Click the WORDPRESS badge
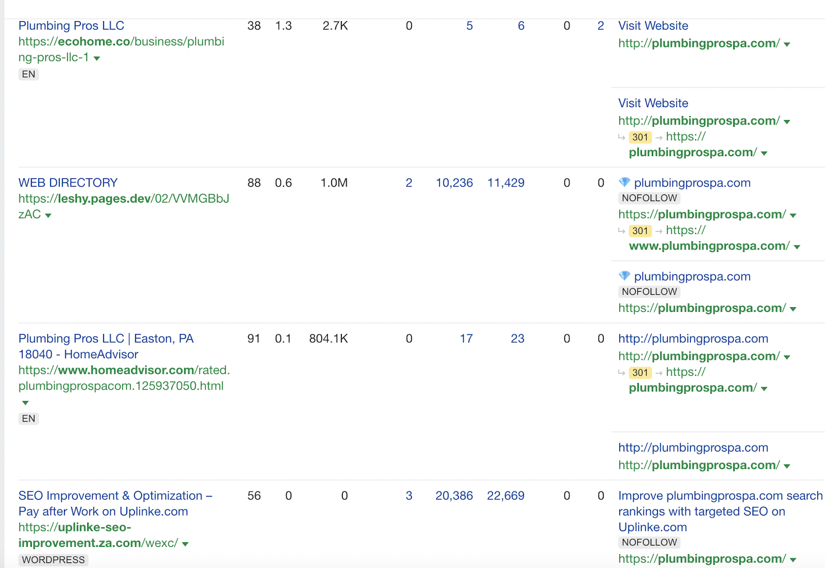Viewport: 825px width, 568px height. tap(53, 560)
